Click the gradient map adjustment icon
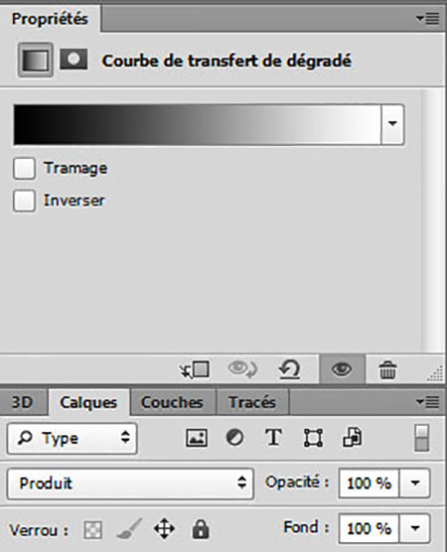 point(35,60)
